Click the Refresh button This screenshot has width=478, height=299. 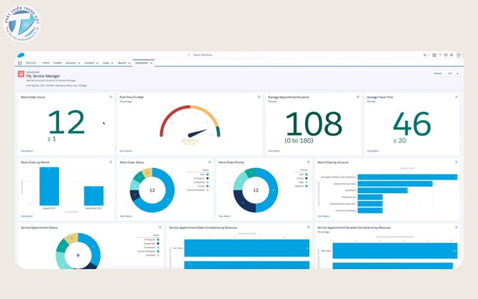[438, 74]
